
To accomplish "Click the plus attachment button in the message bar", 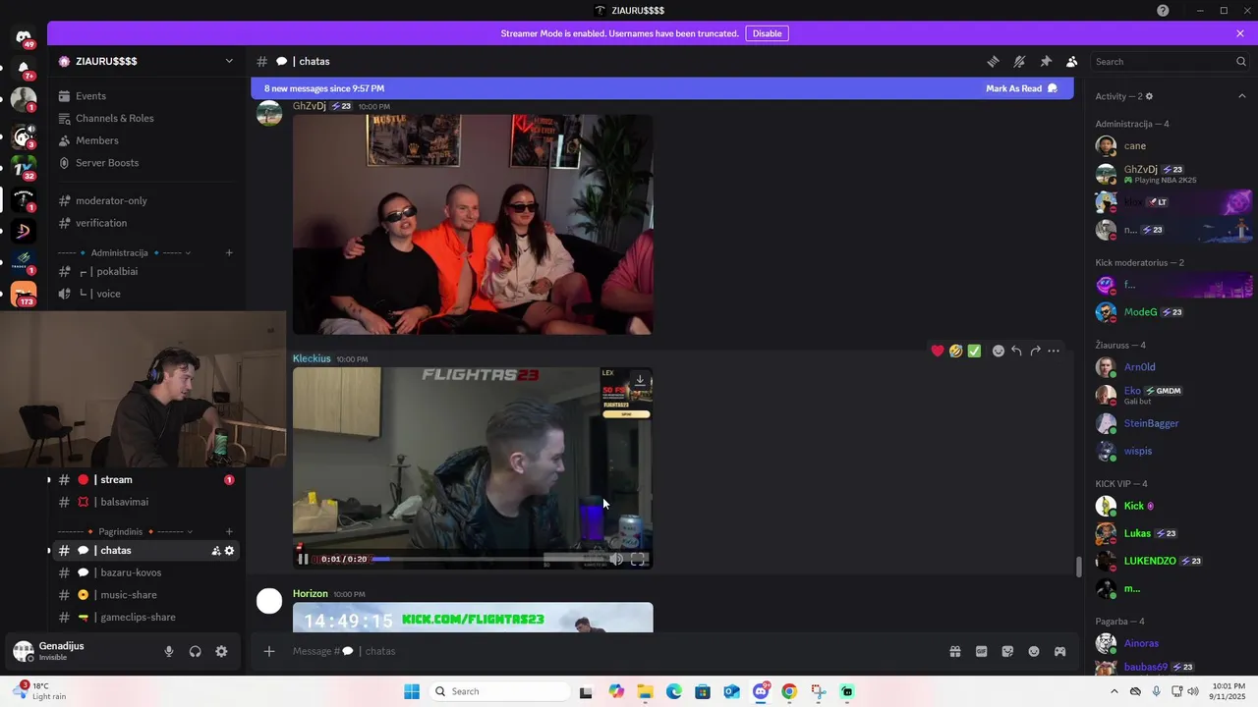I will coord(269,651).
